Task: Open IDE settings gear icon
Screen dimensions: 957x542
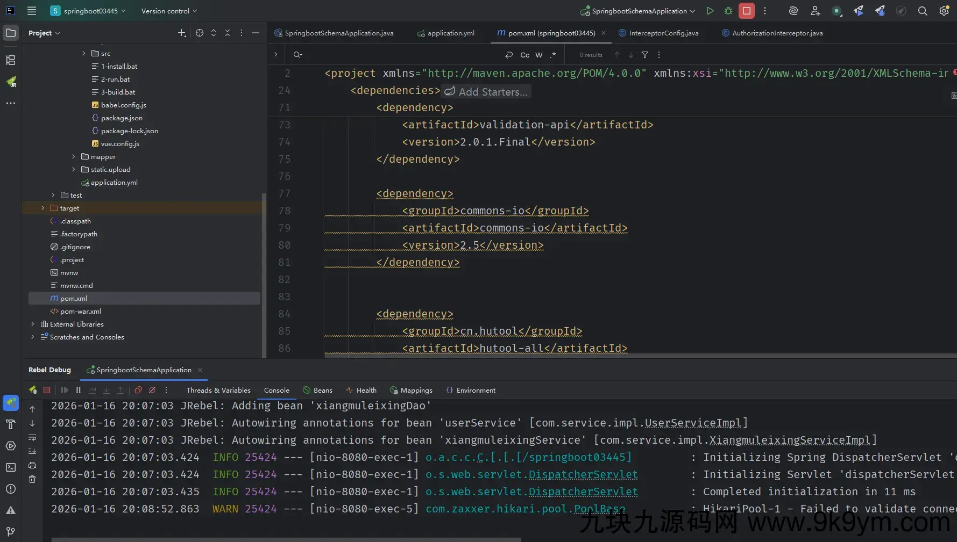Action: coord(944,11)
